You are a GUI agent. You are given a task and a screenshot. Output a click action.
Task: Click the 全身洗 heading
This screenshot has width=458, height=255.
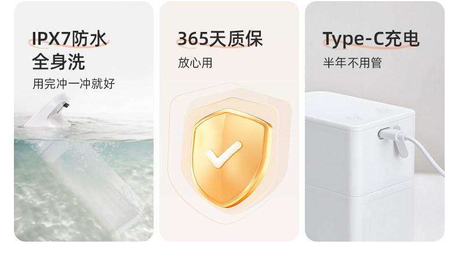pyautogui.click(x=59, y=62)
